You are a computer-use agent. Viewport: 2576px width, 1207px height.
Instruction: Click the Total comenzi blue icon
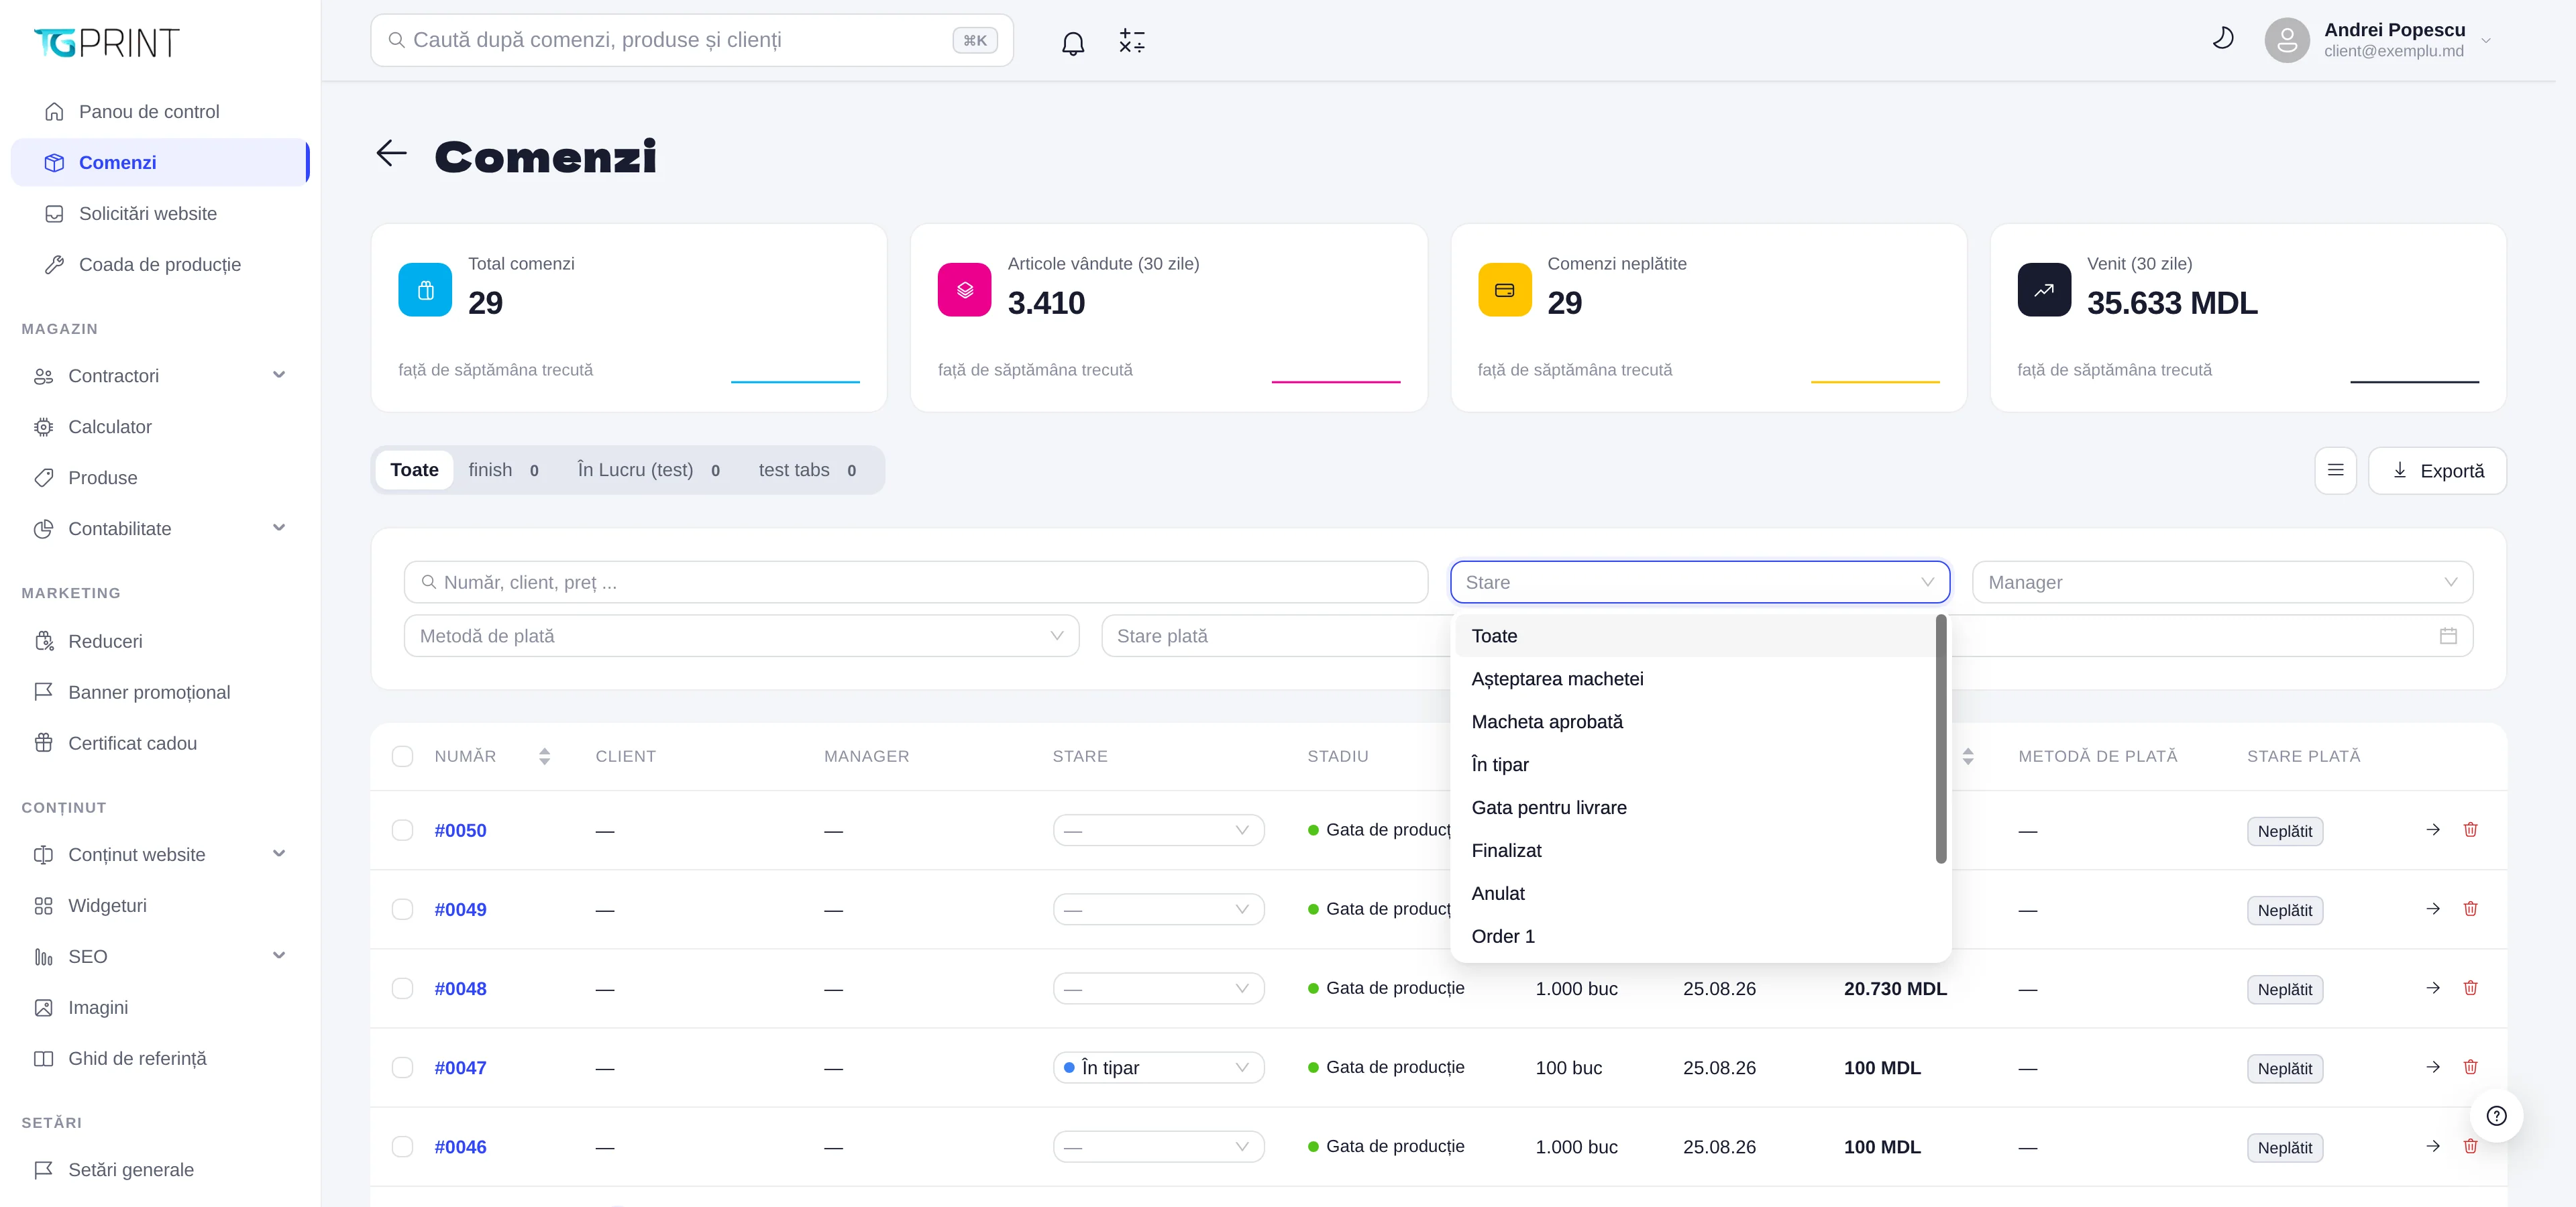425,290
